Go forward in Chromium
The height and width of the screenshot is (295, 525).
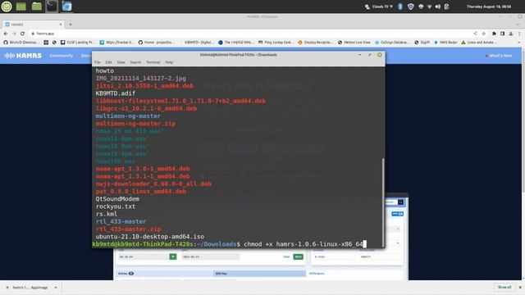[x=14, y=34]
